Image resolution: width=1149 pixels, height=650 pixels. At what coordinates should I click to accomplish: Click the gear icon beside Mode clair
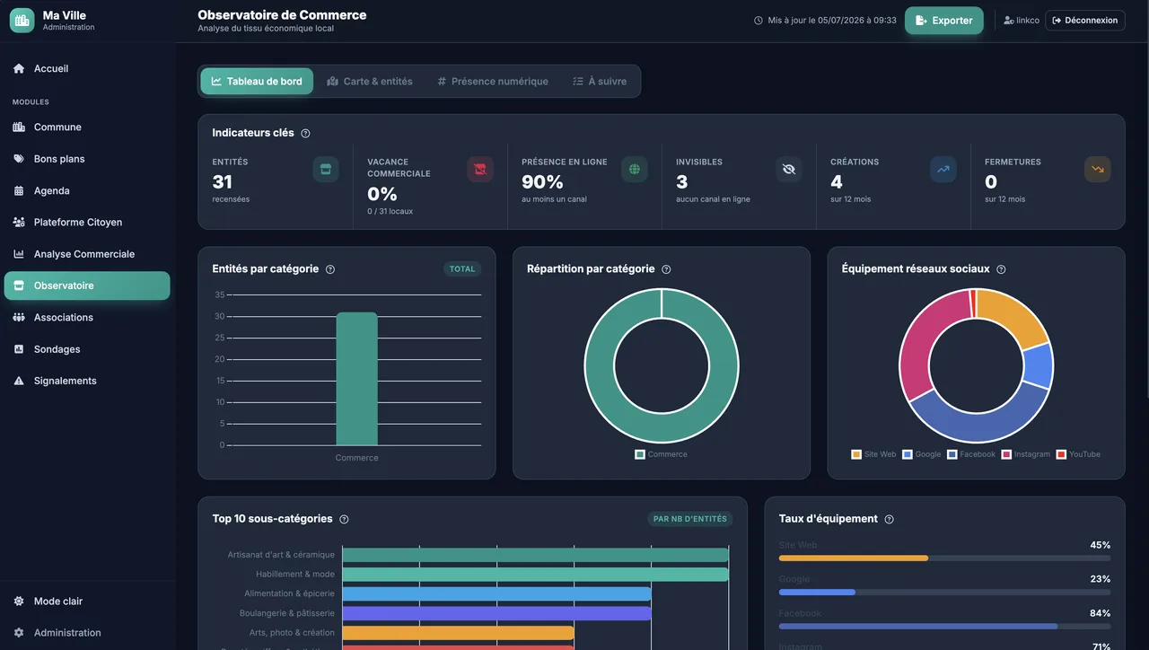pyautogui.click(x=19, y=601)
